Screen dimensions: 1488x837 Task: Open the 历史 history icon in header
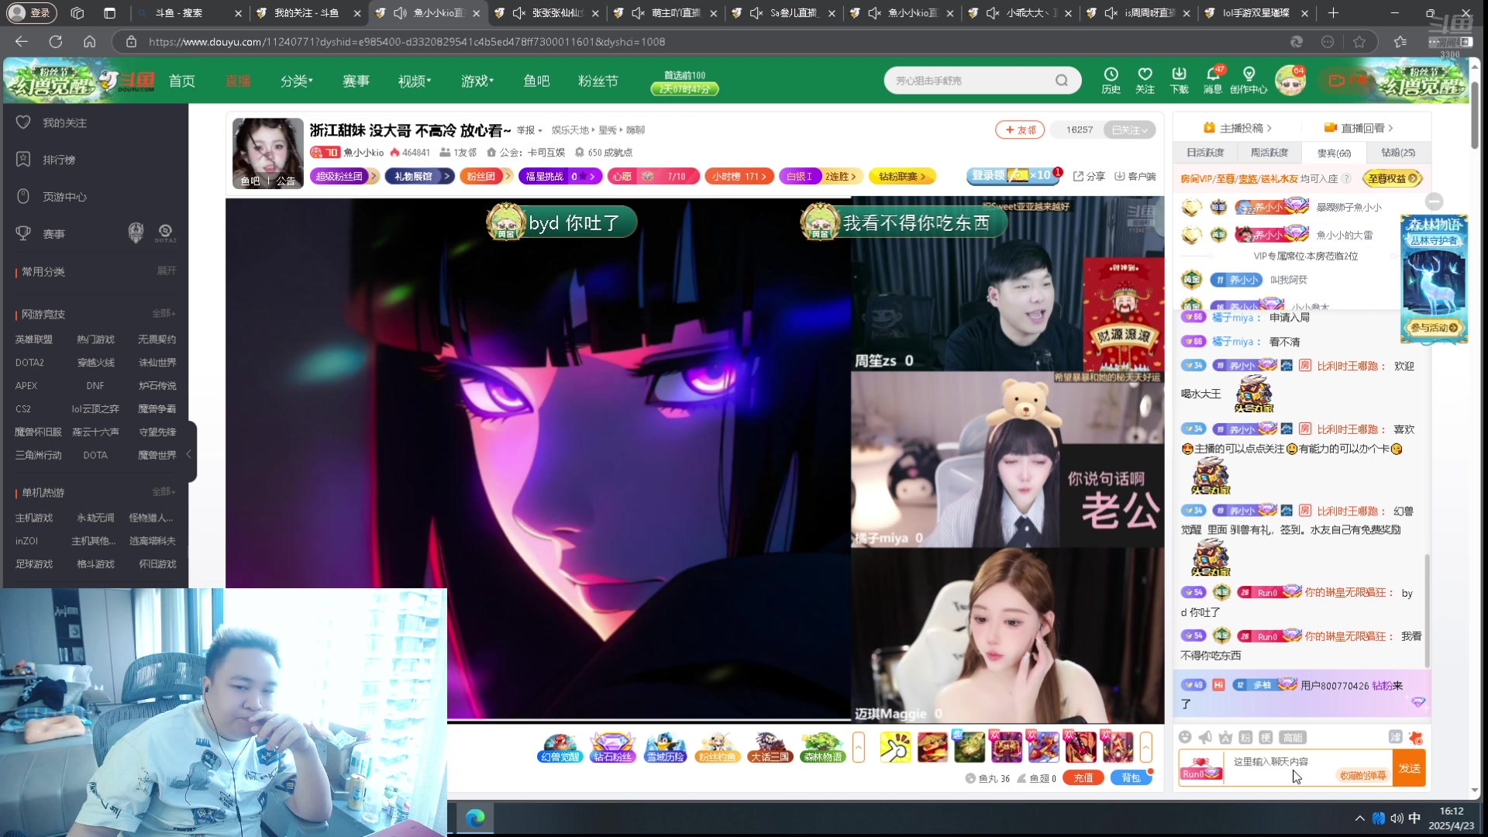[1111, 80]
